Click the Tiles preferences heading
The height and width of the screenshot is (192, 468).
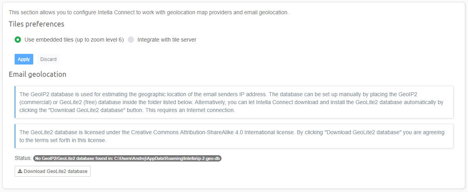(x=36, y=24)
